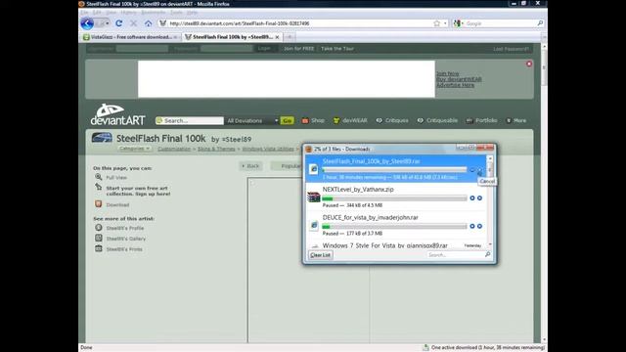Switch to the VistaGlazz tab
Viewport: 626px width, 352px height.
point(130,37)
